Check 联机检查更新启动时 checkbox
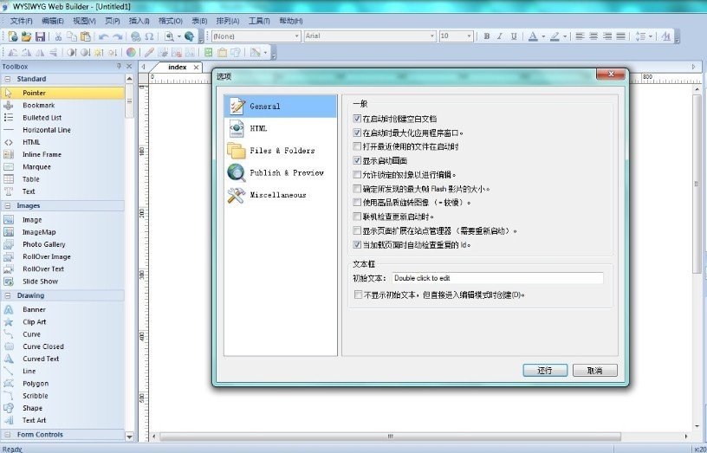 pyautogui.click(x=357, y=217)
